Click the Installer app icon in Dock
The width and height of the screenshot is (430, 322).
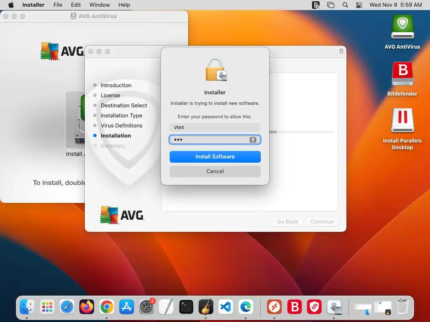point(334,306)
